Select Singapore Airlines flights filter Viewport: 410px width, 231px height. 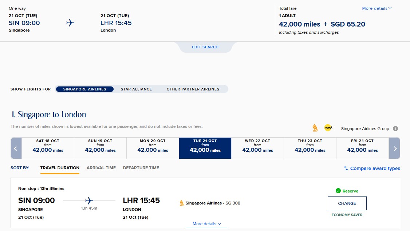(84, 89)
